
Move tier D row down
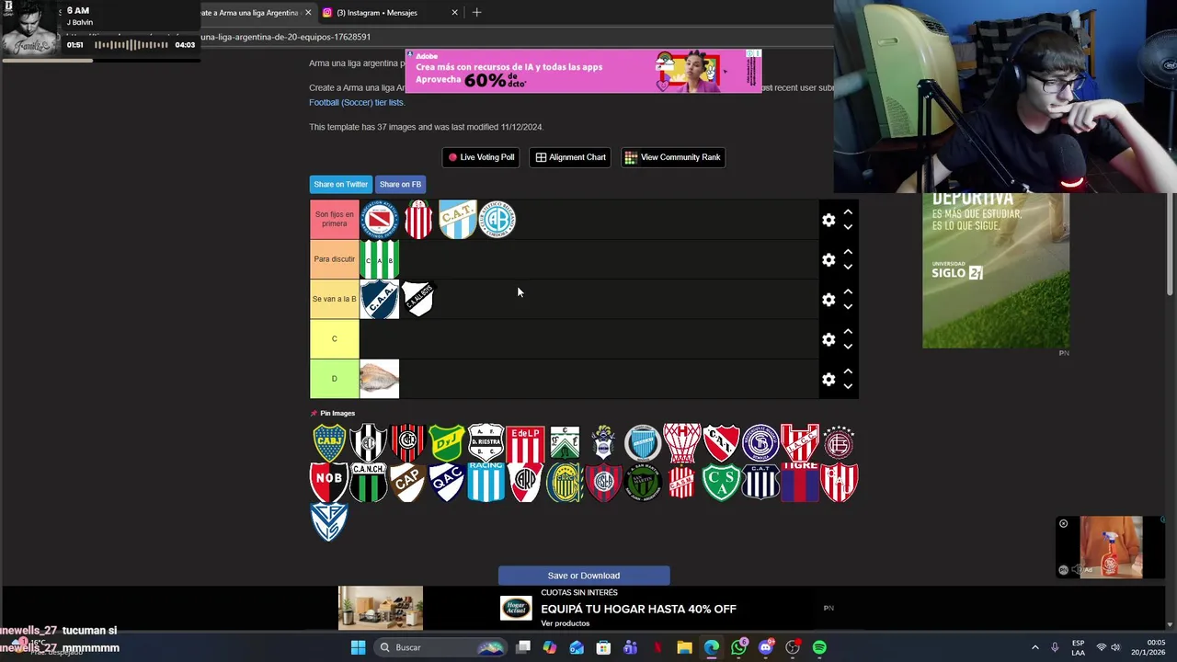tap(848, 386)
